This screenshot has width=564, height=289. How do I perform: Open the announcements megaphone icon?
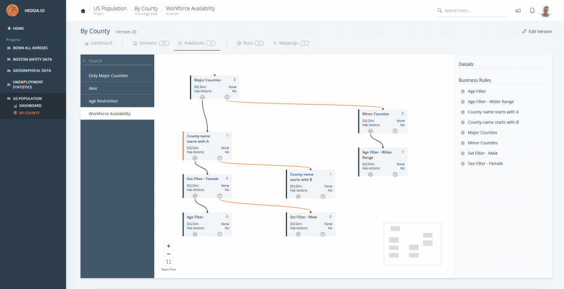(x=518, y=10)
